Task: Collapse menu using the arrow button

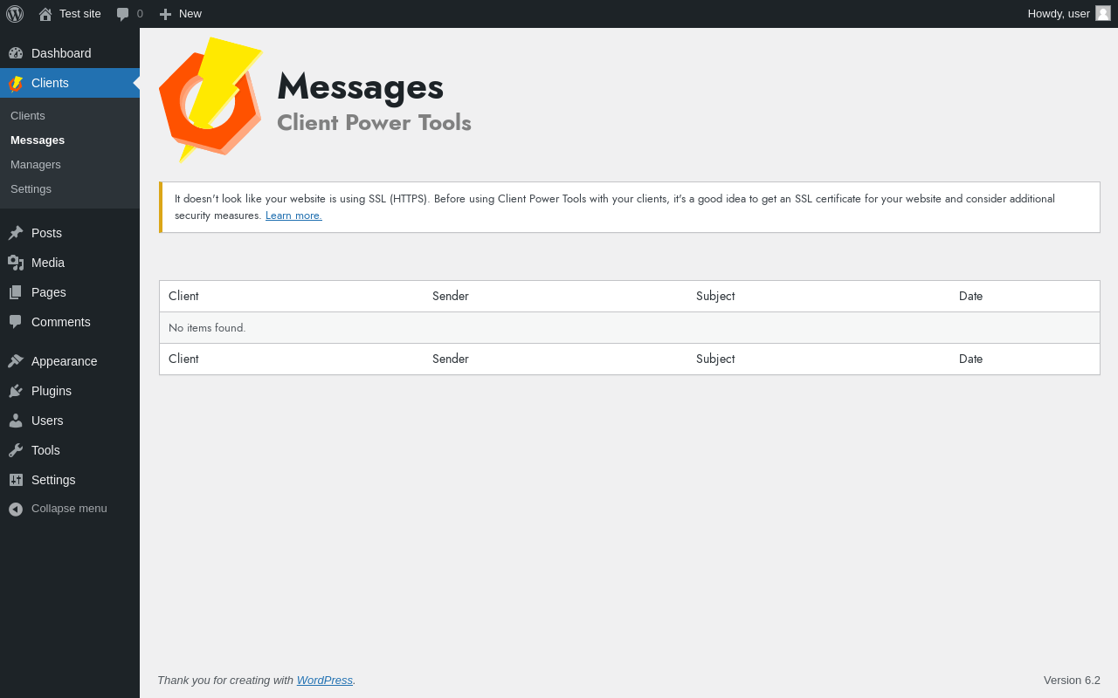Action: click(x=16, y=509)
